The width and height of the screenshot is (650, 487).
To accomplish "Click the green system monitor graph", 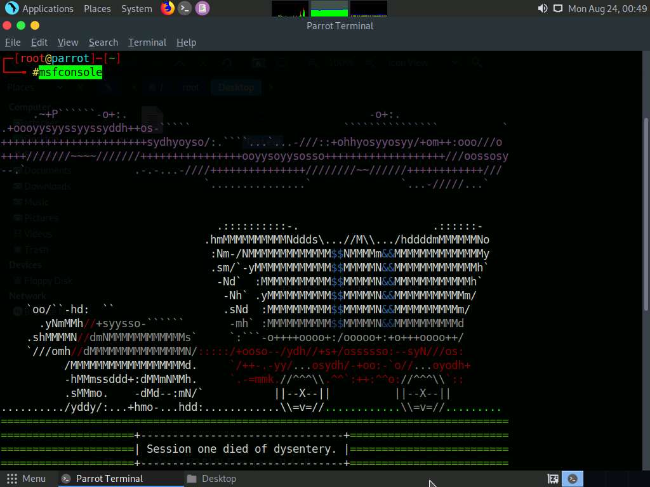I will (329, 8).
